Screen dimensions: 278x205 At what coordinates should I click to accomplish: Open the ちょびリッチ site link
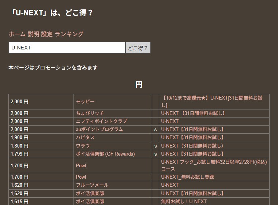tap(90, 113)
